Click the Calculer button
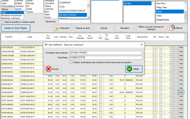The width and height of the screenshot is (190, 119). 104,28
